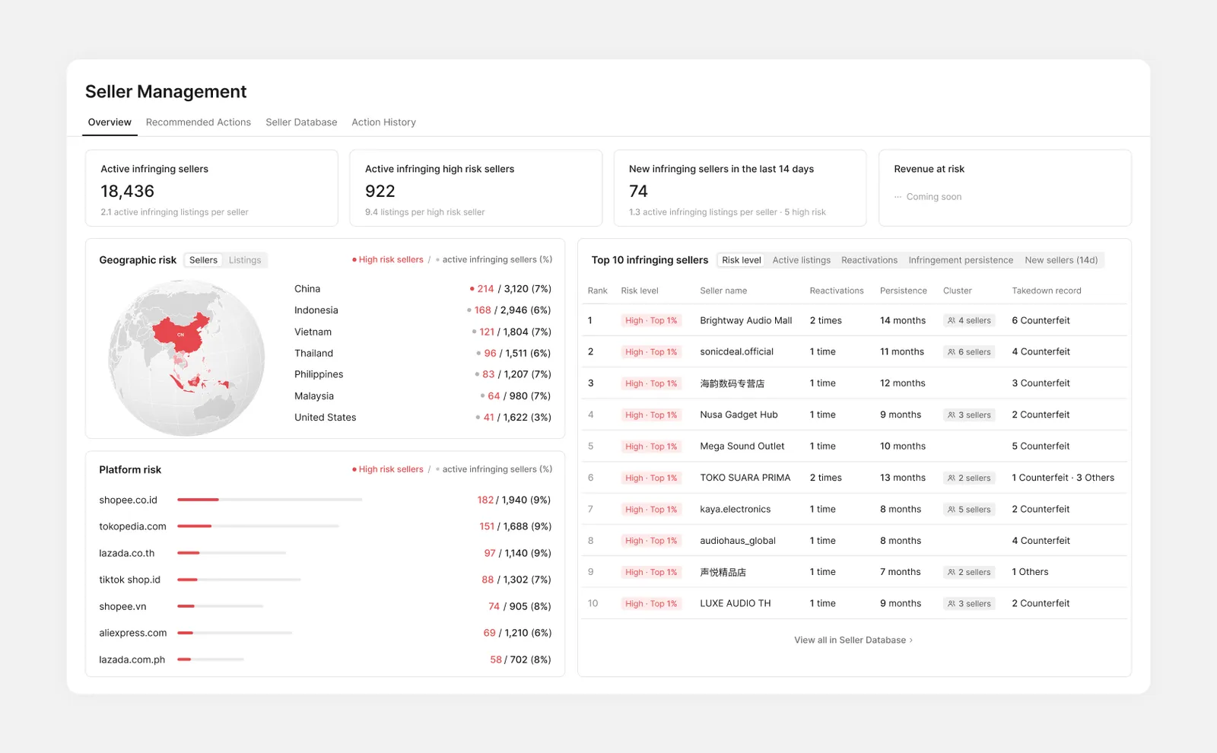Click the Persistence column header
This screenshot has width=1217, height=753.
point(904,291)
